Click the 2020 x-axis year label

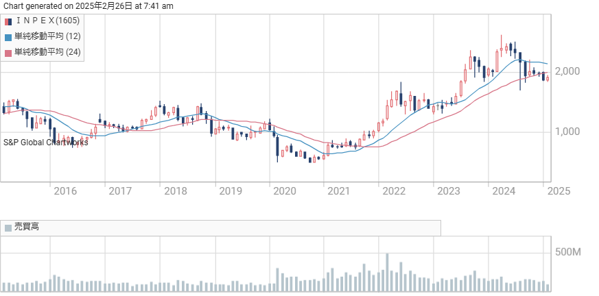tap(285, 190)
